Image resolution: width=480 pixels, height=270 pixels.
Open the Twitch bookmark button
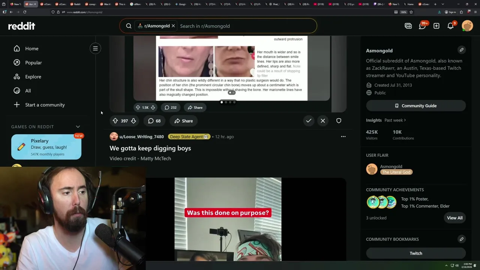(416, 253)
